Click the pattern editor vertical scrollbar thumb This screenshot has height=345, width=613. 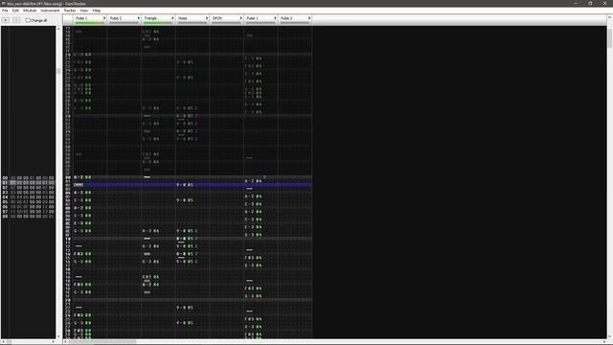[609, 37]
